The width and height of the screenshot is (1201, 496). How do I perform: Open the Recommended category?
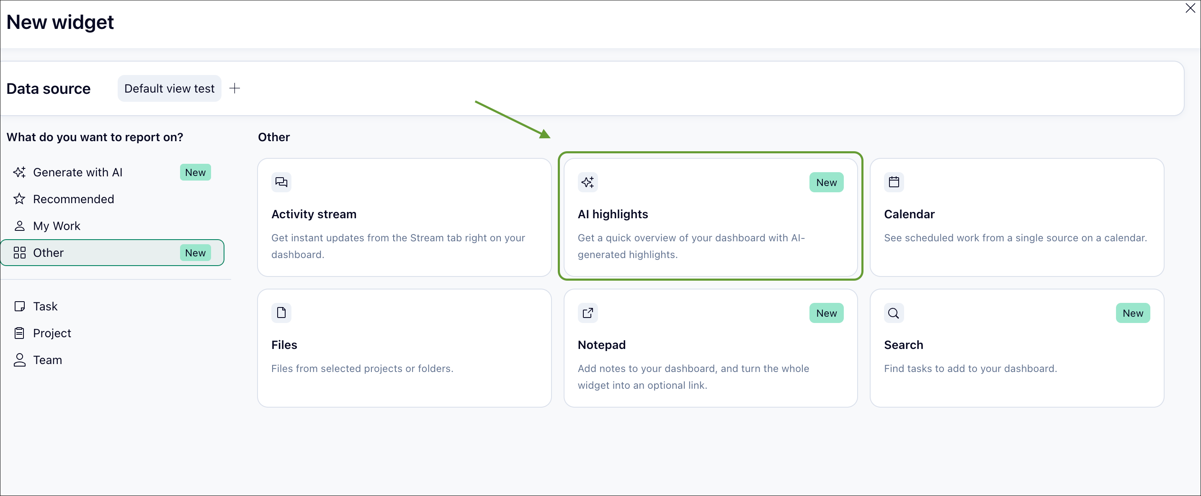[73, 199]
